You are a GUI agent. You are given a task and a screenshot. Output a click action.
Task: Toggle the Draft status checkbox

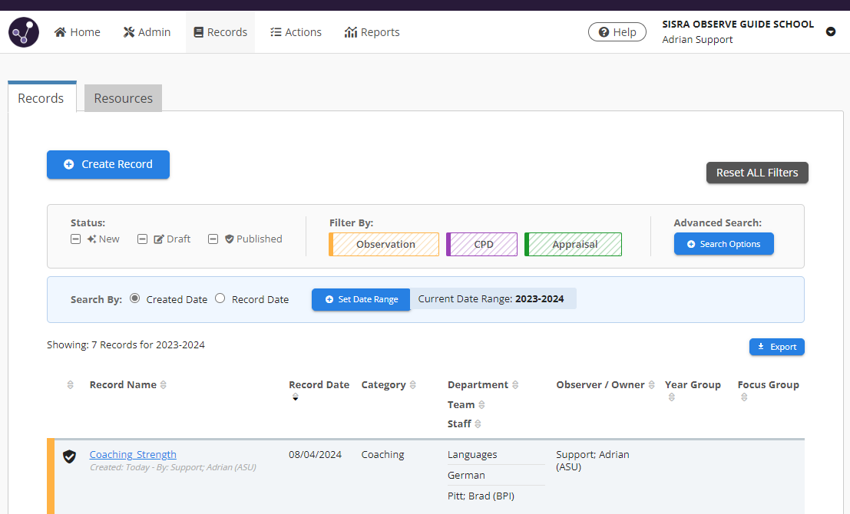click(x=142, y=239)
